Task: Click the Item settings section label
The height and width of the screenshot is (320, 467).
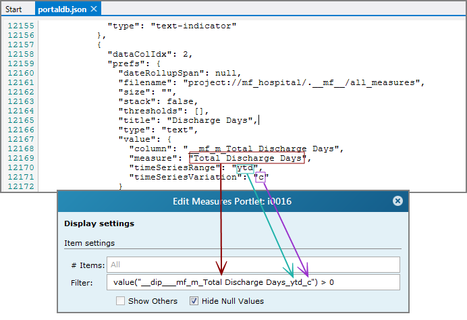Action: (x=89, y=243)
